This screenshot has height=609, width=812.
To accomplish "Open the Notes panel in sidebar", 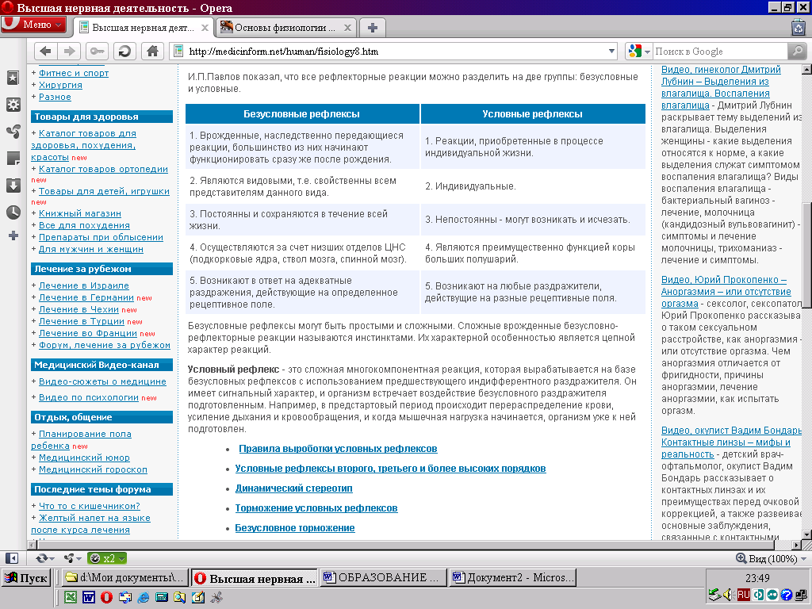I will (13, 159).
